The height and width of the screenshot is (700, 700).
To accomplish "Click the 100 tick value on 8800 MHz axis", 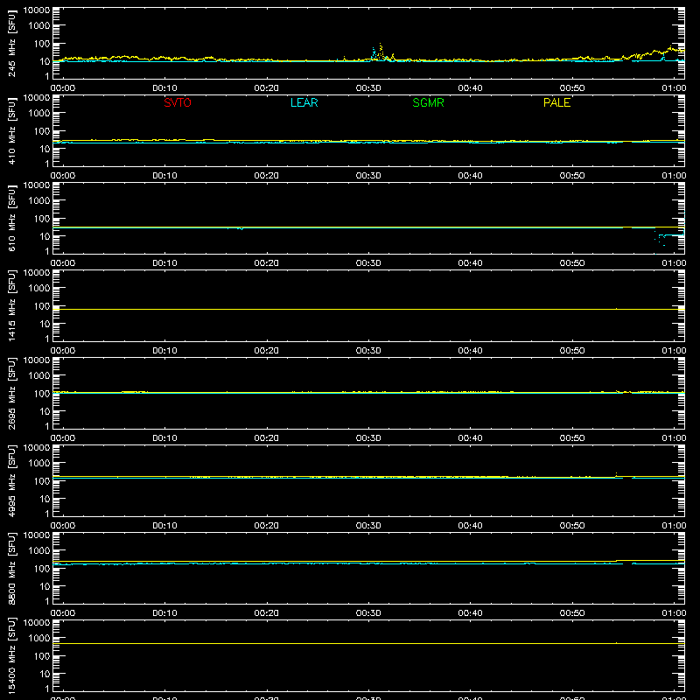I will (42, 568).
